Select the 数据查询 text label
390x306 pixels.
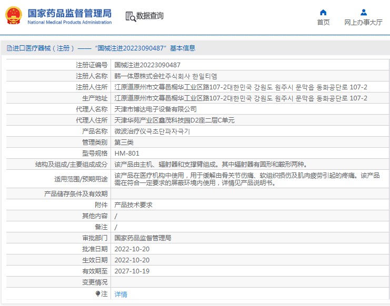[x=150, y=16]
